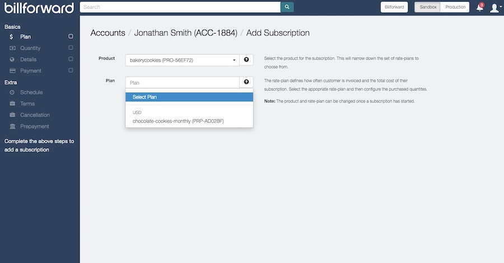
Task: Click the help icon next to Plan field
Action: coord(246,82)
